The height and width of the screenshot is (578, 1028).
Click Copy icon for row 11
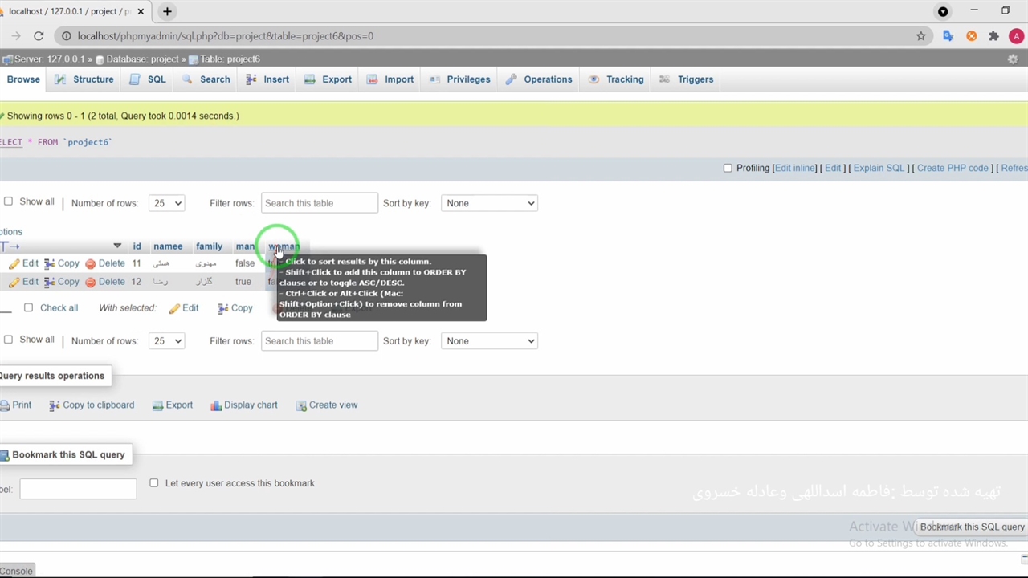pos(50,263)
